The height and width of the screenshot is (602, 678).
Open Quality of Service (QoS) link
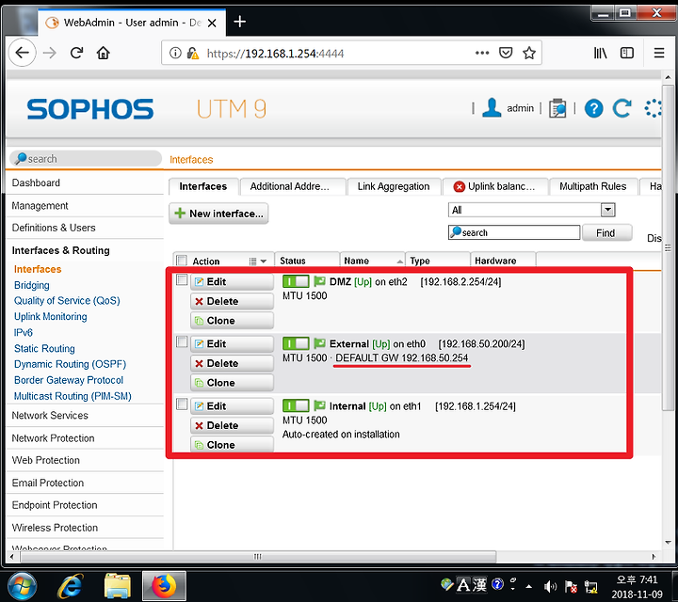click(x=67, y=301)
